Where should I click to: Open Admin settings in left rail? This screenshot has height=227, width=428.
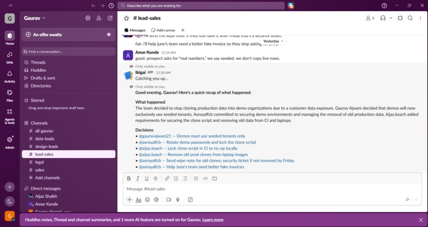coord(10,142)
